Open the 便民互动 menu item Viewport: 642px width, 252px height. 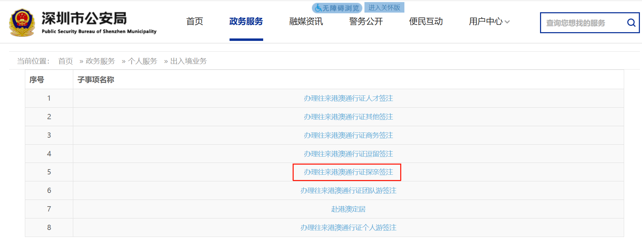tap(426, 21)
